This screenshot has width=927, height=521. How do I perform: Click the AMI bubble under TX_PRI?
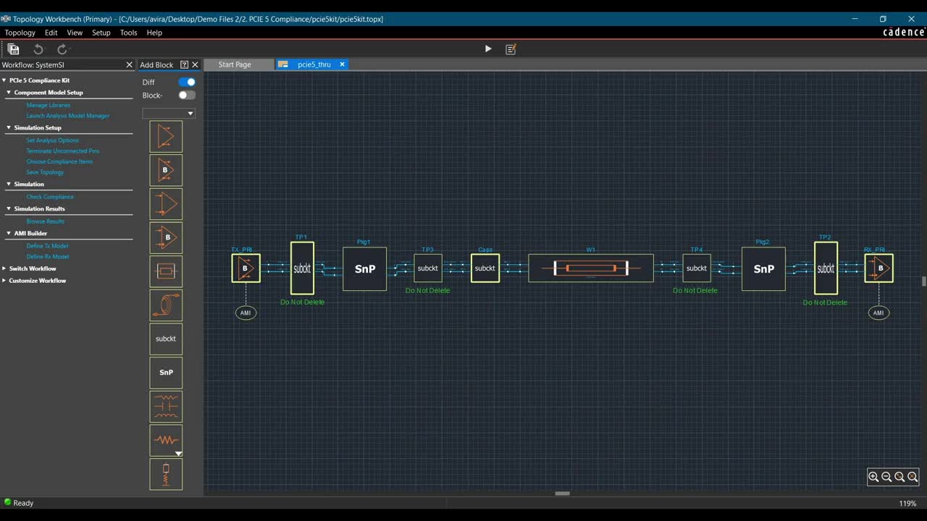[x=246, y=313]
